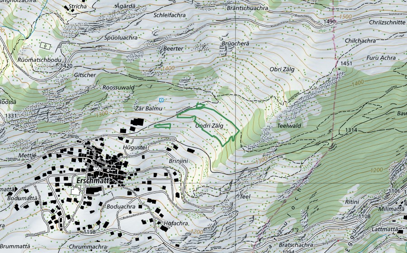Click the Brummattä label at bottom left

click(15, 246)
